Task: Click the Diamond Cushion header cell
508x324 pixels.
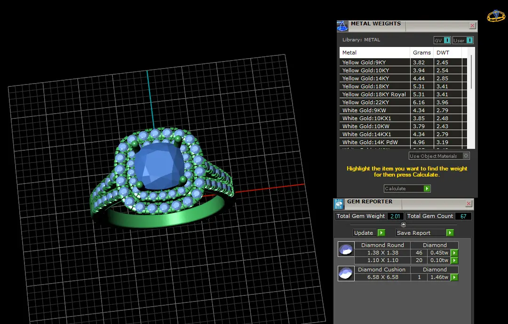Action: coord(382,270)
